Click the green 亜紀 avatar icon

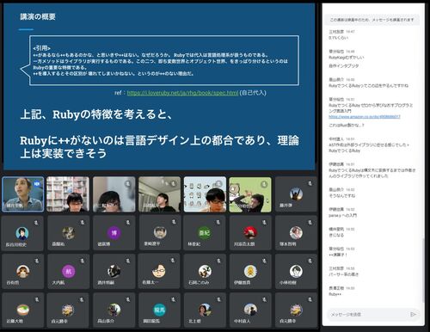pyautogui.click(x=205, y=232)
